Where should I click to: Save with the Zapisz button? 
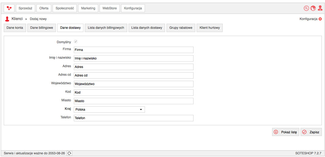pos(311,132)
